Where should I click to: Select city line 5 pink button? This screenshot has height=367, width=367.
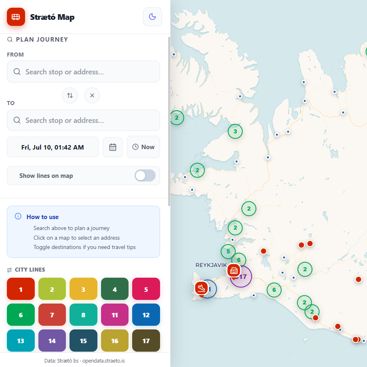[x=146, y=289]
